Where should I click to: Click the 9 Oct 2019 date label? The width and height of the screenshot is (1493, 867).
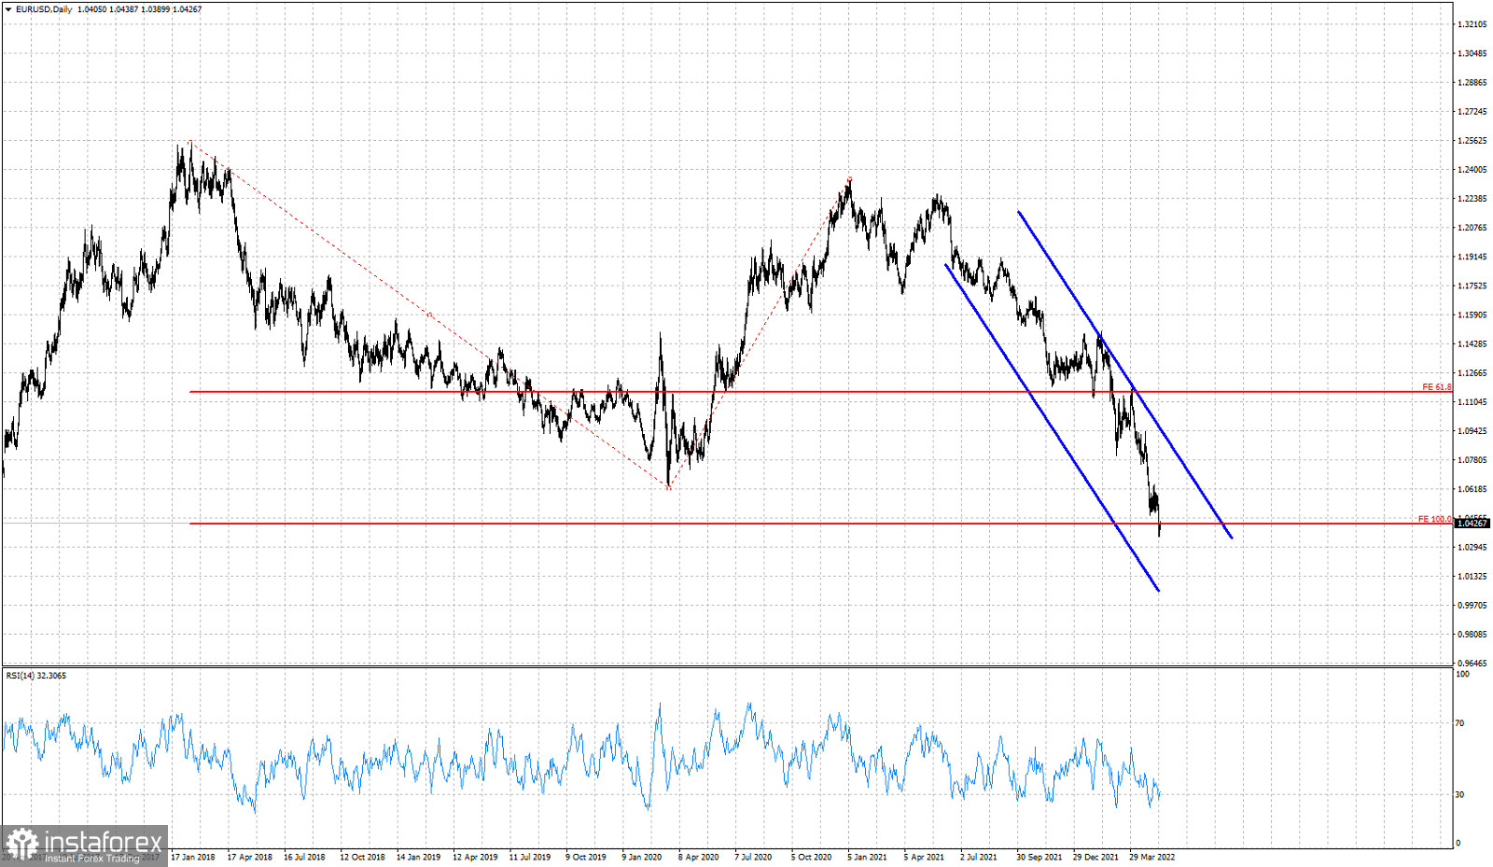[x=586, y=857]
